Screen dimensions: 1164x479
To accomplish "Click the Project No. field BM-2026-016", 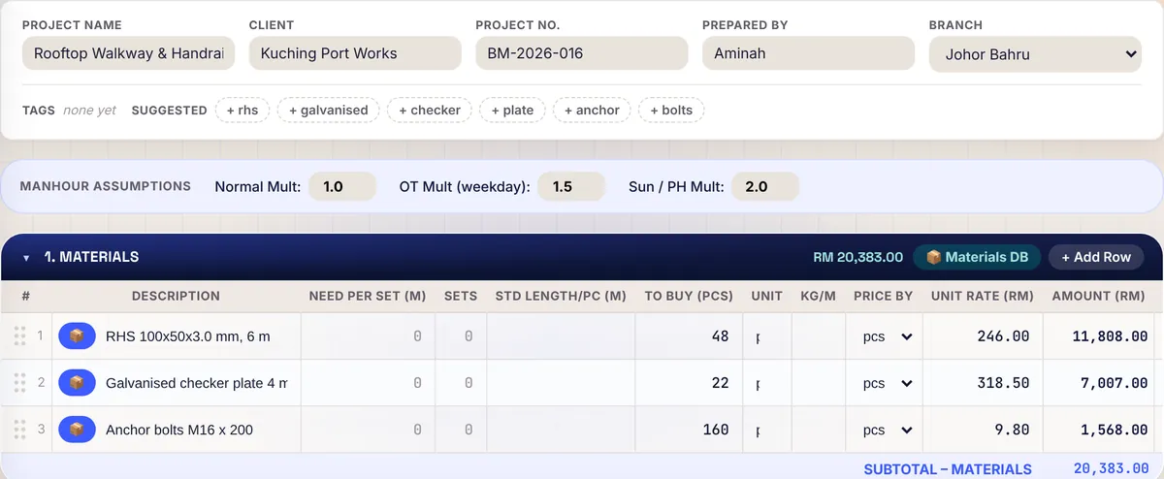I will click(x=582, y=53).
